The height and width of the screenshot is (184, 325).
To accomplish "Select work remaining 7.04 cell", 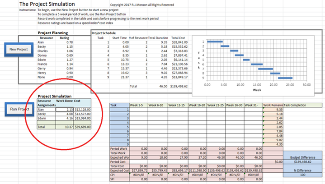I will (x=273, y=131).
